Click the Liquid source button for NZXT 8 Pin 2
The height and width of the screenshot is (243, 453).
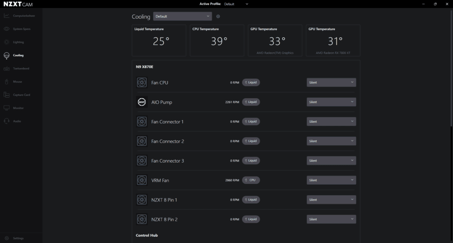[251, 219]
